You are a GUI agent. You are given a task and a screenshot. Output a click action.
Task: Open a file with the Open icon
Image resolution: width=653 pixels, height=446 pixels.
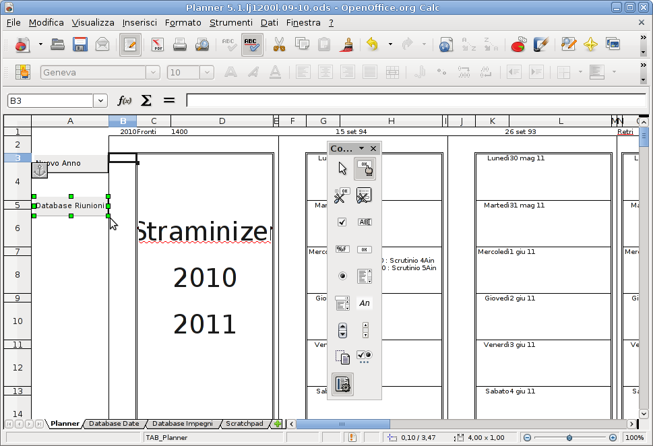pyautogui.click(x=57, y=44)
